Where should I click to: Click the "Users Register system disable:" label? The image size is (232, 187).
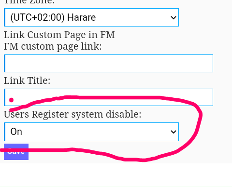click(72, 114)
